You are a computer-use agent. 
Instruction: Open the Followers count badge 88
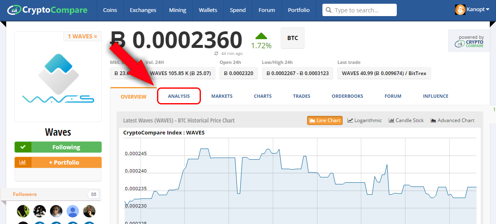[94, 194]
